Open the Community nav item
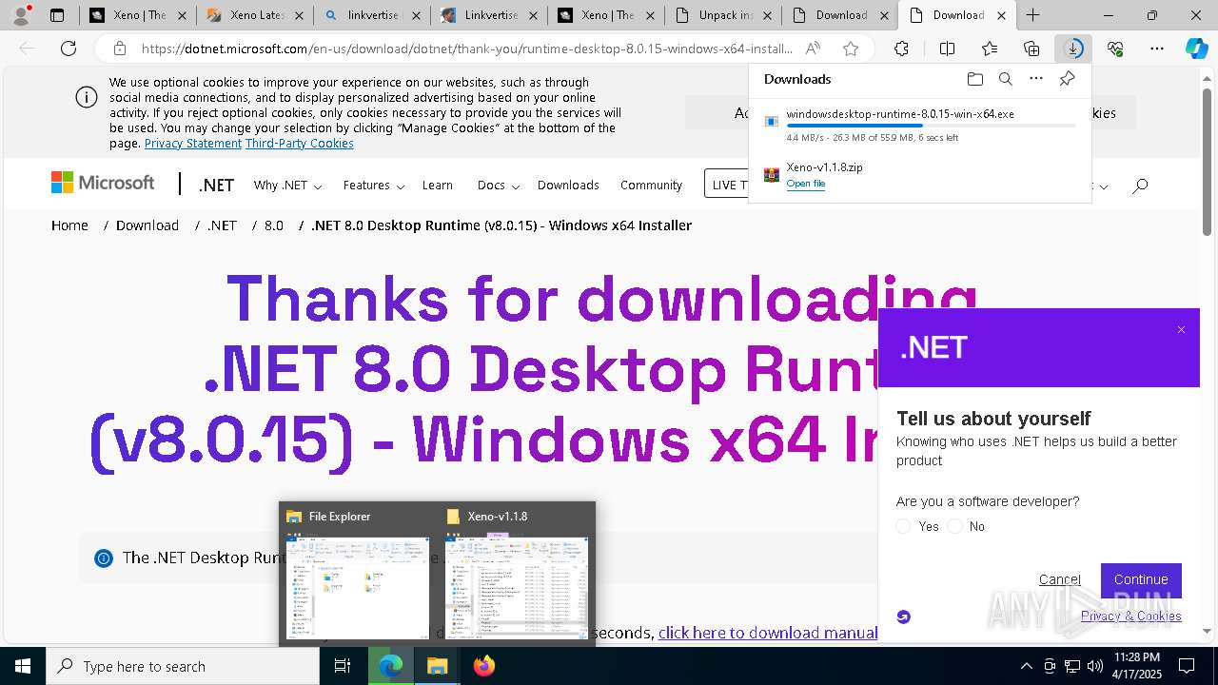The width and height of the screenshot is (1218, 685). coord(651,186)
